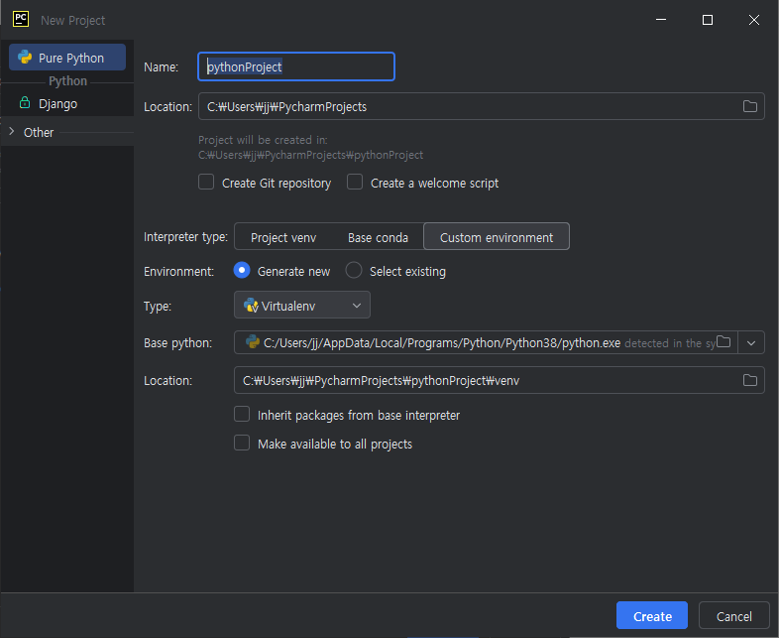Select Custom environment interpreter type
779x638 pixels.
[497, 237]
